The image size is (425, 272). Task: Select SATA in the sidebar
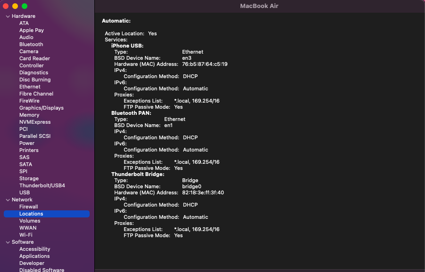click(x=26, y=164)
